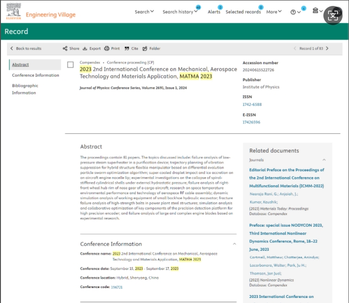Go to the next record arrow

pyautogui.click(x=327, y=48)
